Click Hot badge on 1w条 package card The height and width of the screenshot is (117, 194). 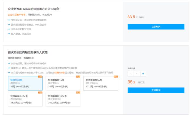click(x=78, y=76)
